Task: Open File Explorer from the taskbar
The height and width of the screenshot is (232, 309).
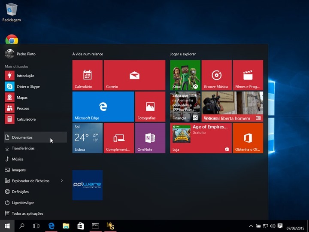Action: [x=66, y=226]
